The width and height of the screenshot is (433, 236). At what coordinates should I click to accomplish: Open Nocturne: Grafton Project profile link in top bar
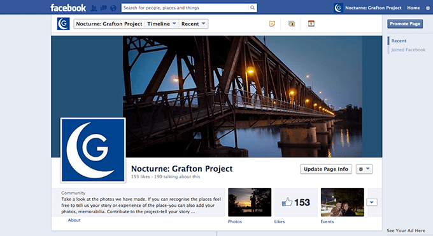373,8
